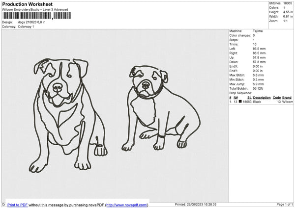The width and height of the screenshot is (295, 208).
Task: Click the Left label for 86.5 mm
Action: [x=232, y=49]
